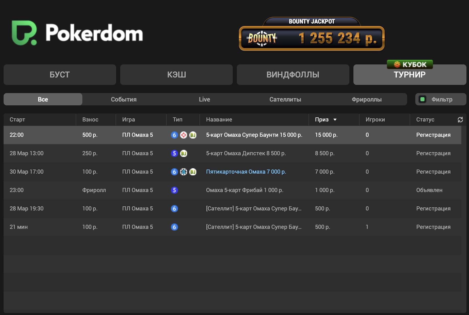Image resolution: width=469 pixels, height=315 pixels.
Task: Select the Фрироллы filter tab
Action: click(366, 99)
